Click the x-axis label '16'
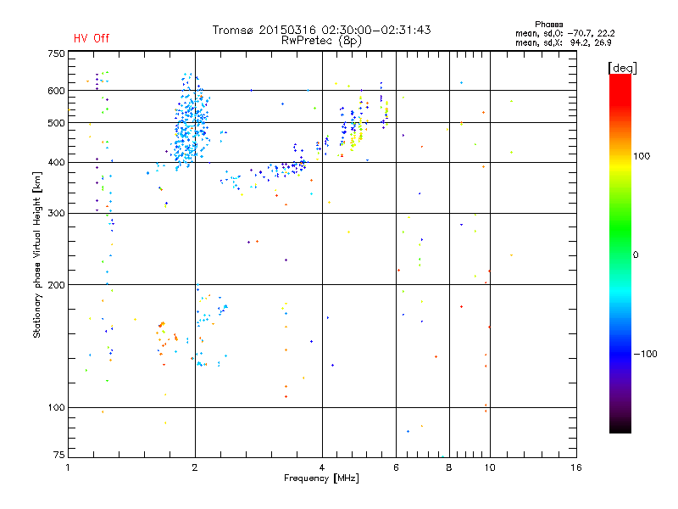 click(x=576, y=468)
